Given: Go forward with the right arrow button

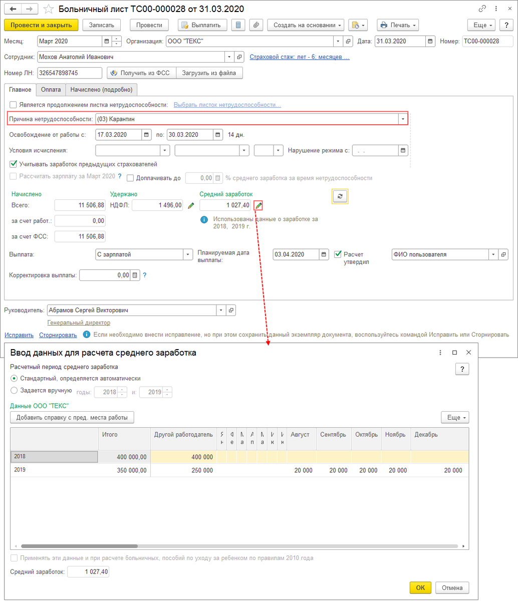Looking at the screenshot, I should (x=29, y=9).
